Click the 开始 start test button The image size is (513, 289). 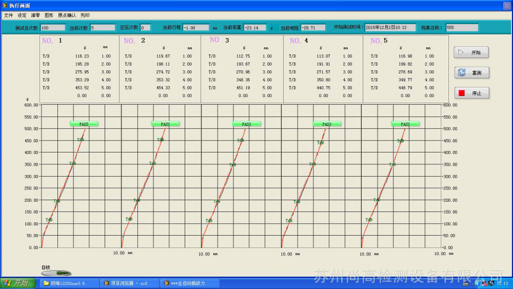pyautogui.click(x=471, y=52)
